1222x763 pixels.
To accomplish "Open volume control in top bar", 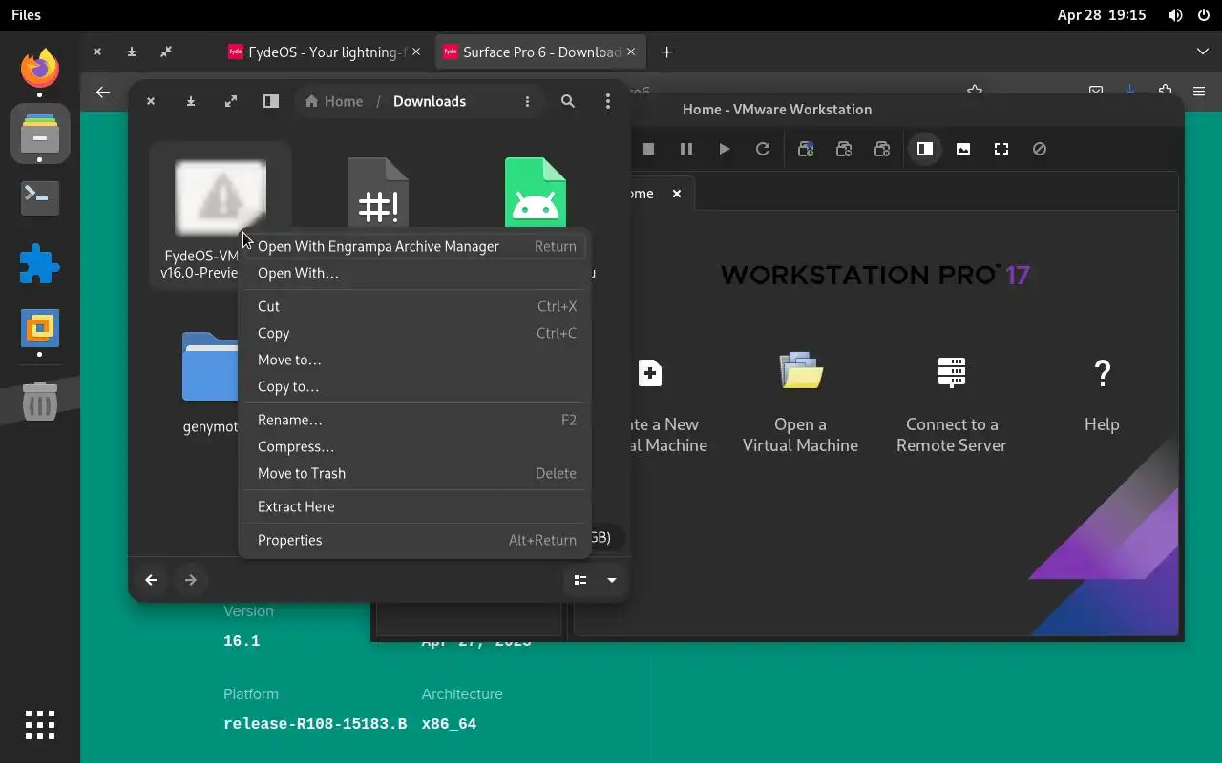I will click(1174, 15).
